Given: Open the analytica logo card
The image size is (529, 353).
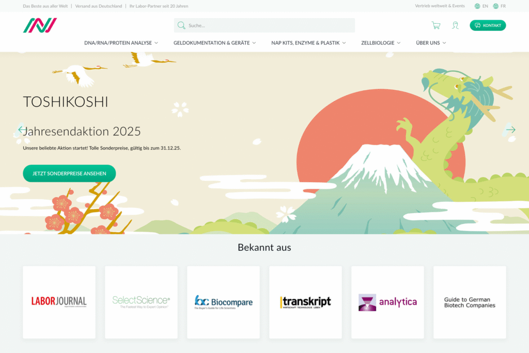Looking at the screenshot, I should point(387,302).
